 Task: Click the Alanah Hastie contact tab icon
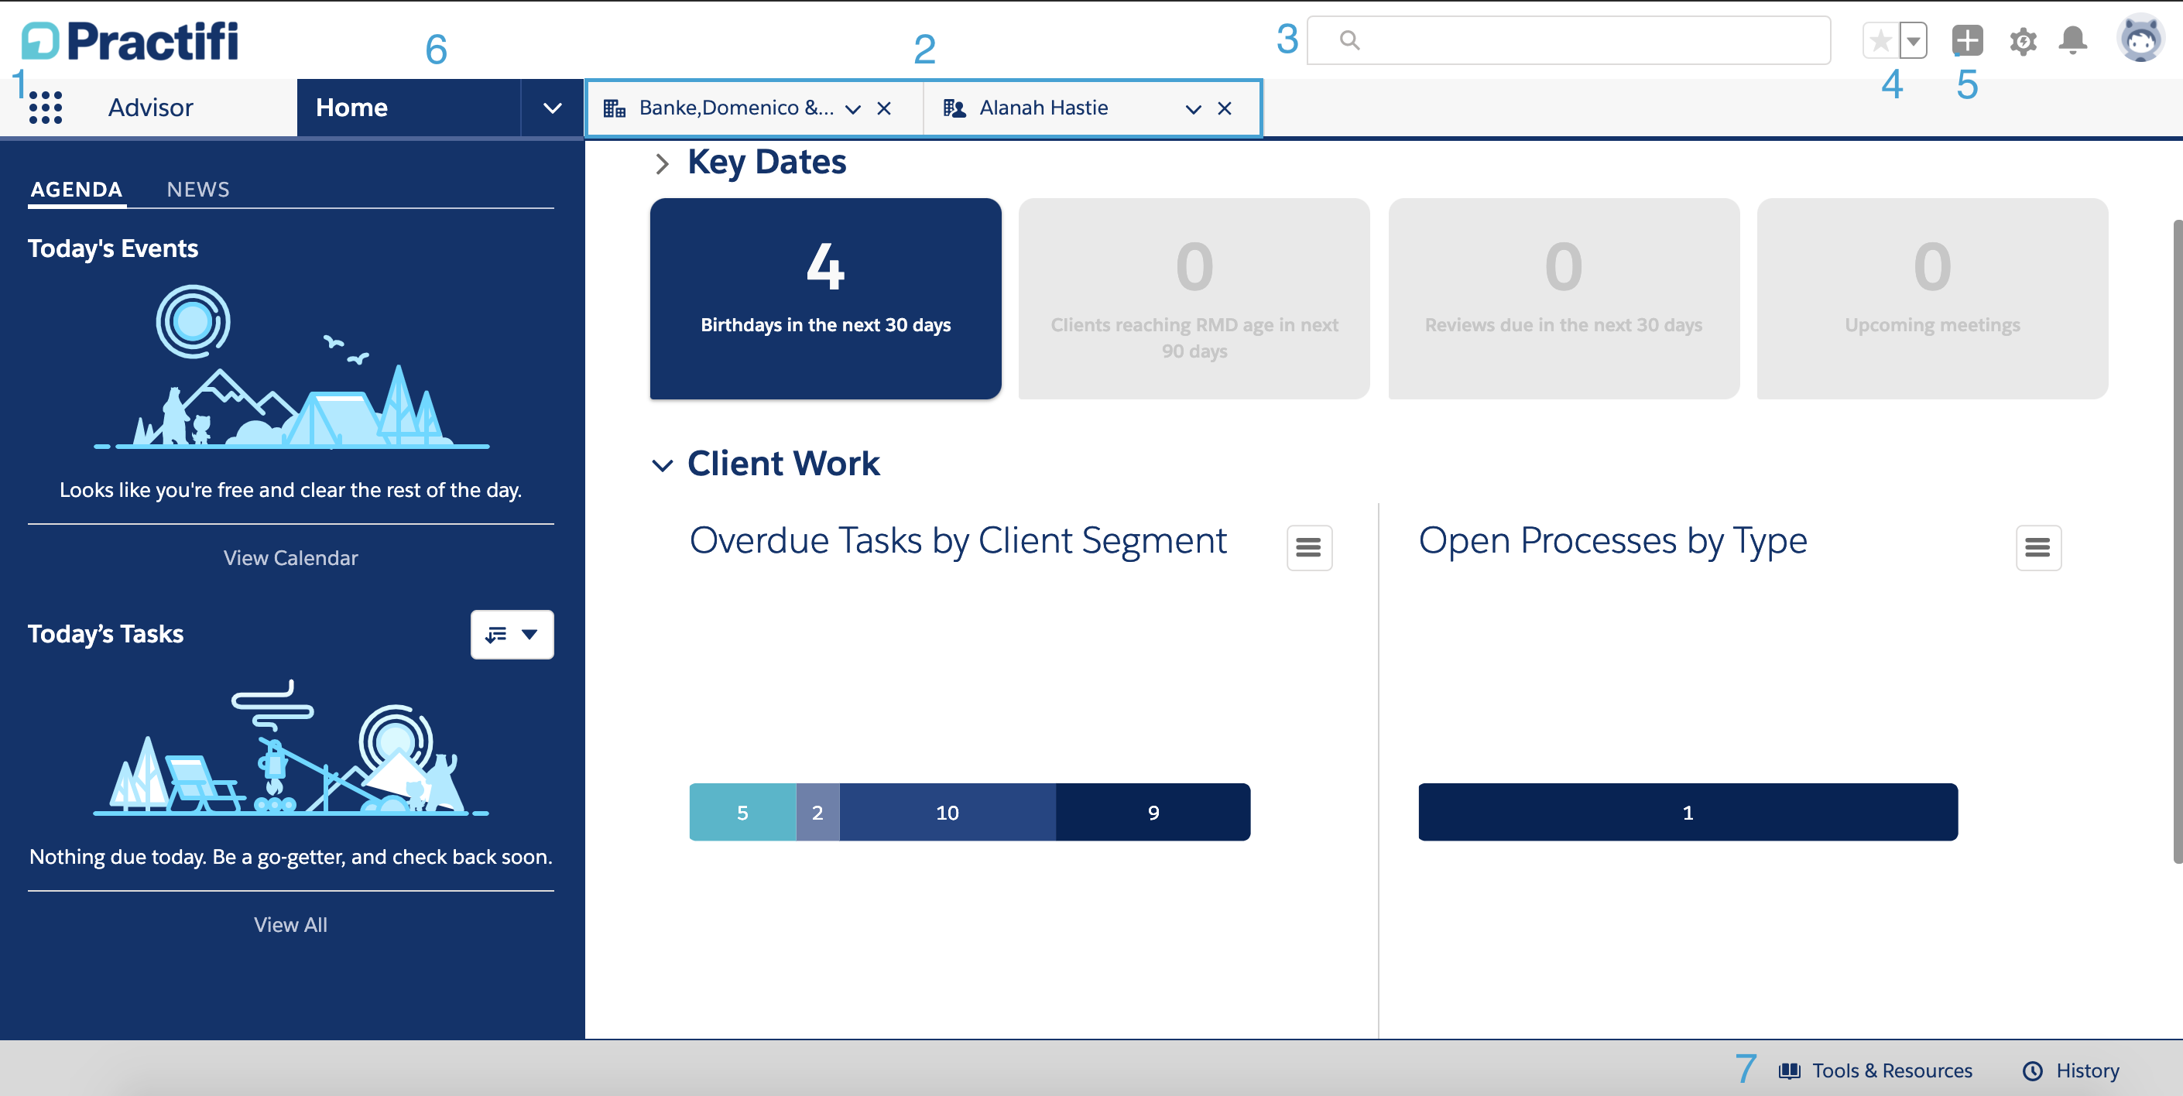(954, 108)
